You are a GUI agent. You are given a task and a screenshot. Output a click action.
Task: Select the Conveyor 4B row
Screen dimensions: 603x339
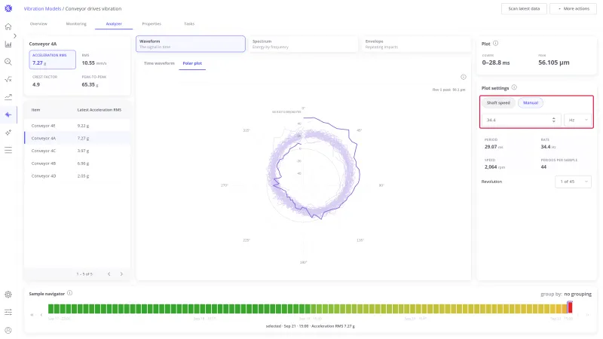pos(77,163)
